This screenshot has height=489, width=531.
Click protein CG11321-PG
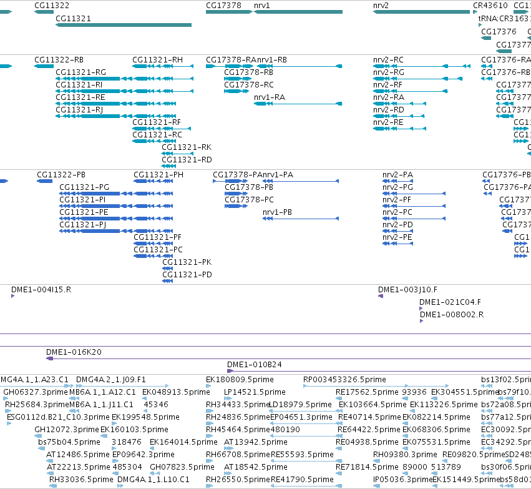click(84, 187)
